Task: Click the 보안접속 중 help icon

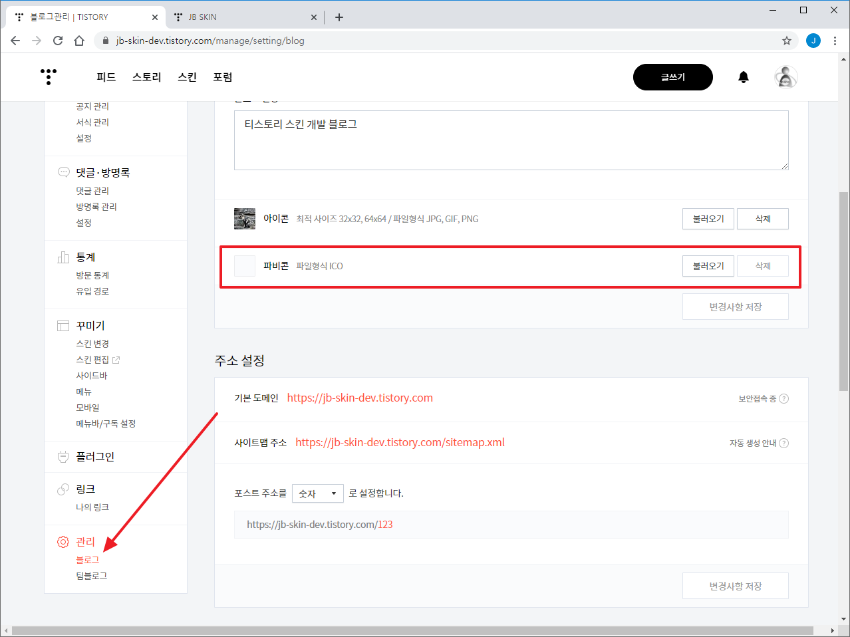Action: pos(783,399)
